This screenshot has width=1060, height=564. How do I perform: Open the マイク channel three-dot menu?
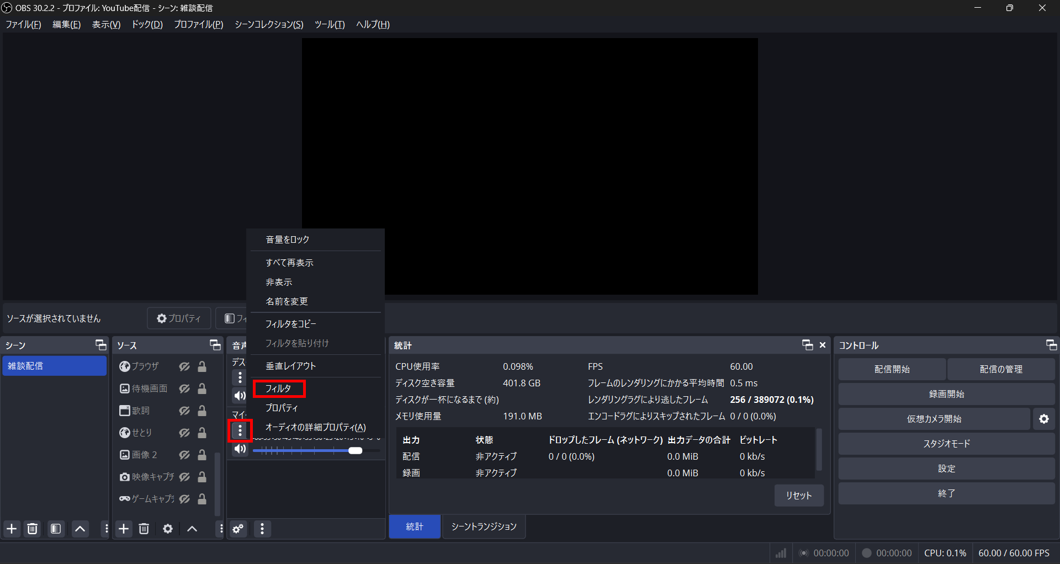[x=240, y=430]
